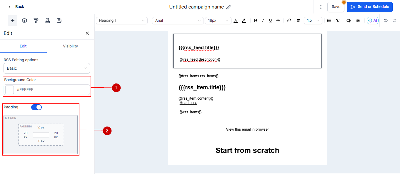The image size is (400, 174).
Task: Click the trigger link icon
Action: [x=358, y=21]
